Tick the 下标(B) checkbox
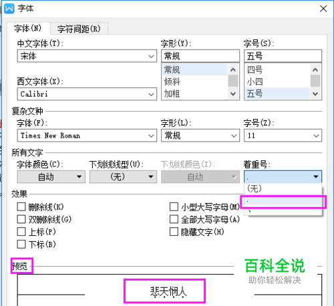The height and width of the screenshot is (306, 334). tap(21, 244)
